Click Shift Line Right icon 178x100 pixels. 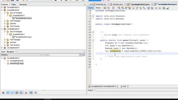pyautogui.click(x=152, y=8)
